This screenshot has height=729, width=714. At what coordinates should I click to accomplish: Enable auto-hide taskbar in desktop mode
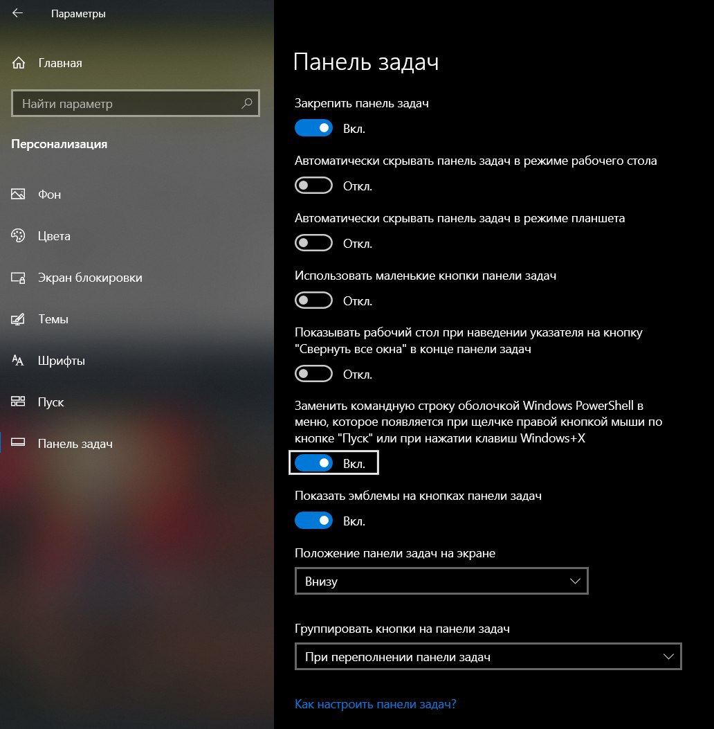click(313, 186)
